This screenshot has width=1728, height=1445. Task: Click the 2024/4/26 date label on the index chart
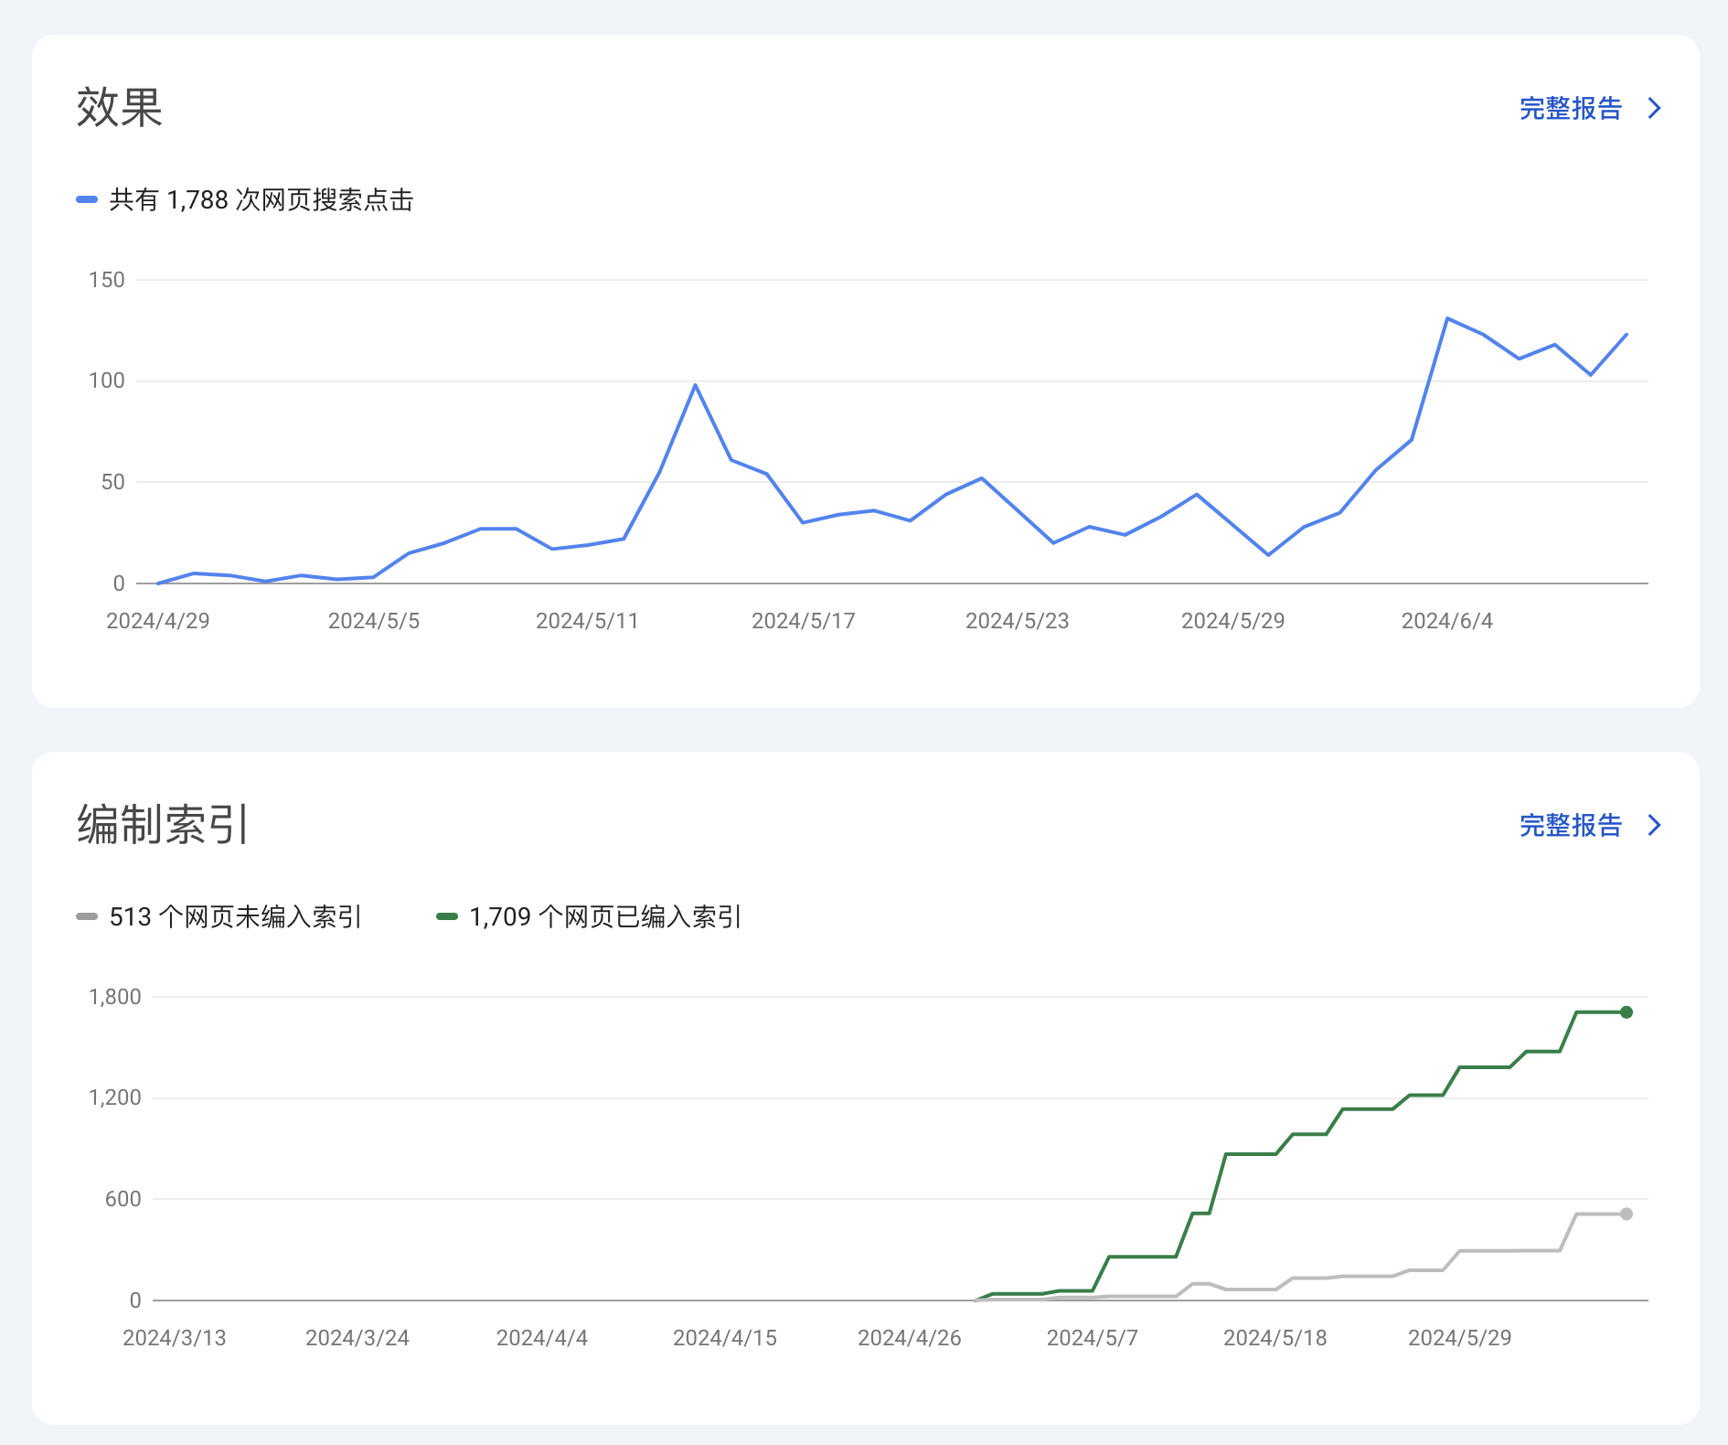point(910,1338)
